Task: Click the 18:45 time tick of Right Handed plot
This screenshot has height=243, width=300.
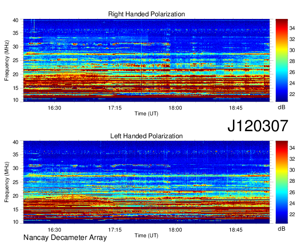Action: click(x=236, y=108)
